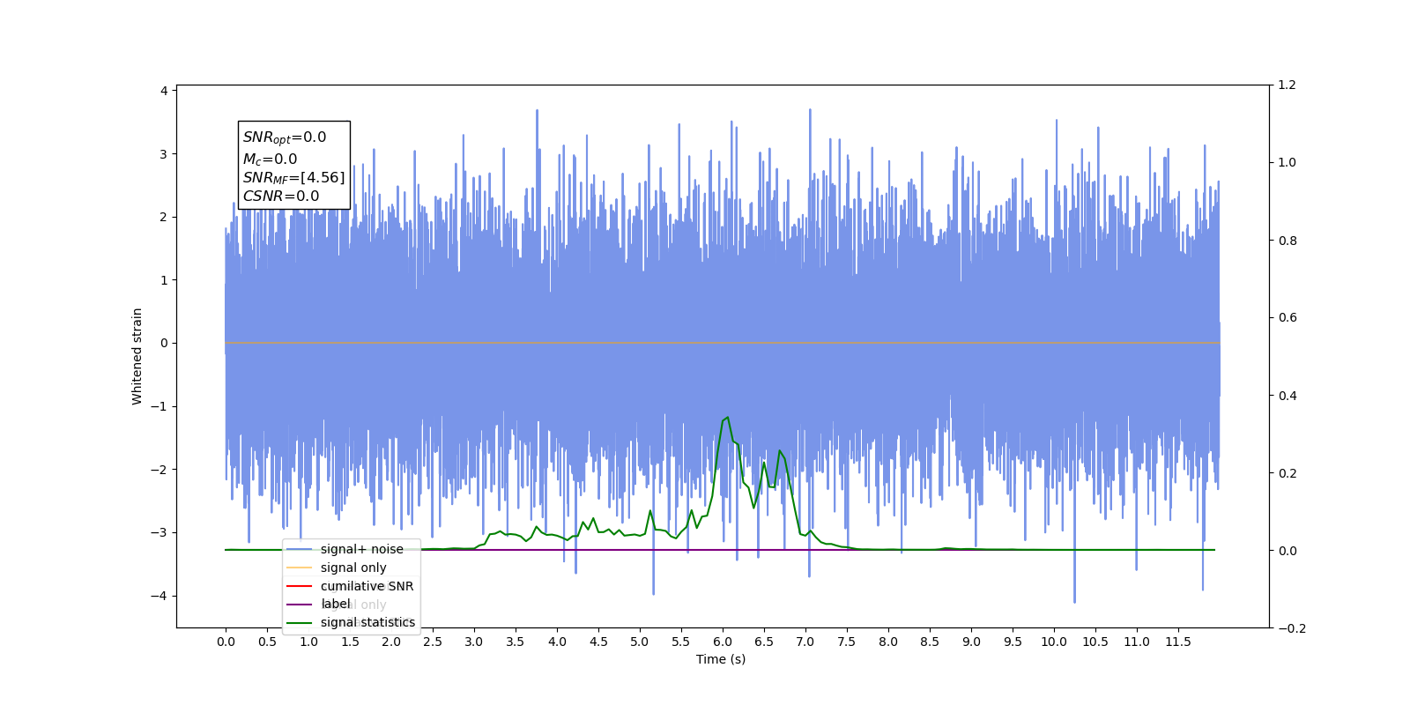Click the Whitened strain tick label −3
This screenshot has height=705, width=1410.
160,532
